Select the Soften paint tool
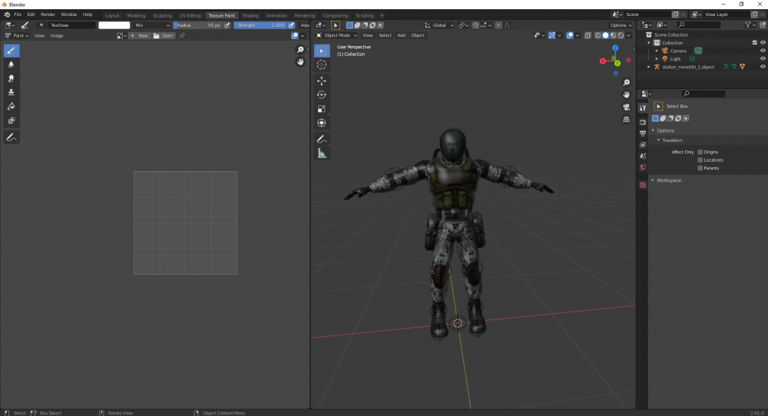Screen dimensions: 768x416 tap(12, 64)
